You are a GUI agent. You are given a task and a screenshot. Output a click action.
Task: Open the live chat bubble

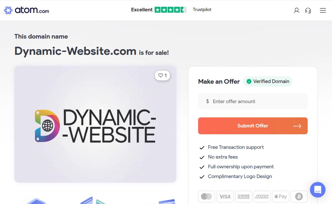tap(318, 190)
